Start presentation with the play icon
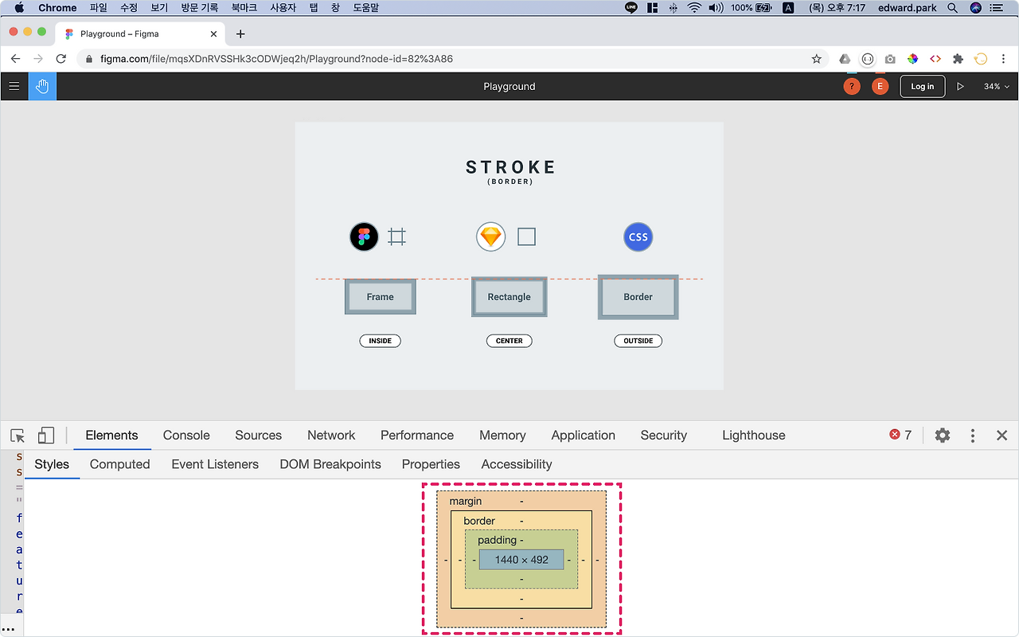The width and height of the screenshot is (1019, 637). (960, 86)
